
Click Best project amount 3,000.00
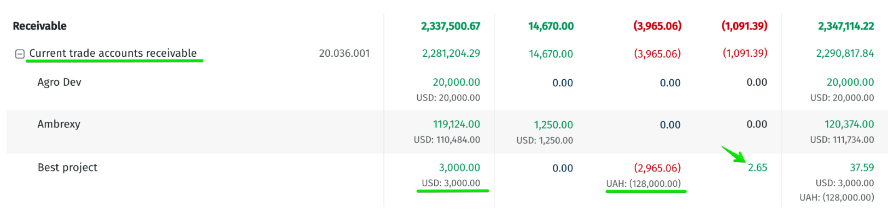tap(459, 167)
